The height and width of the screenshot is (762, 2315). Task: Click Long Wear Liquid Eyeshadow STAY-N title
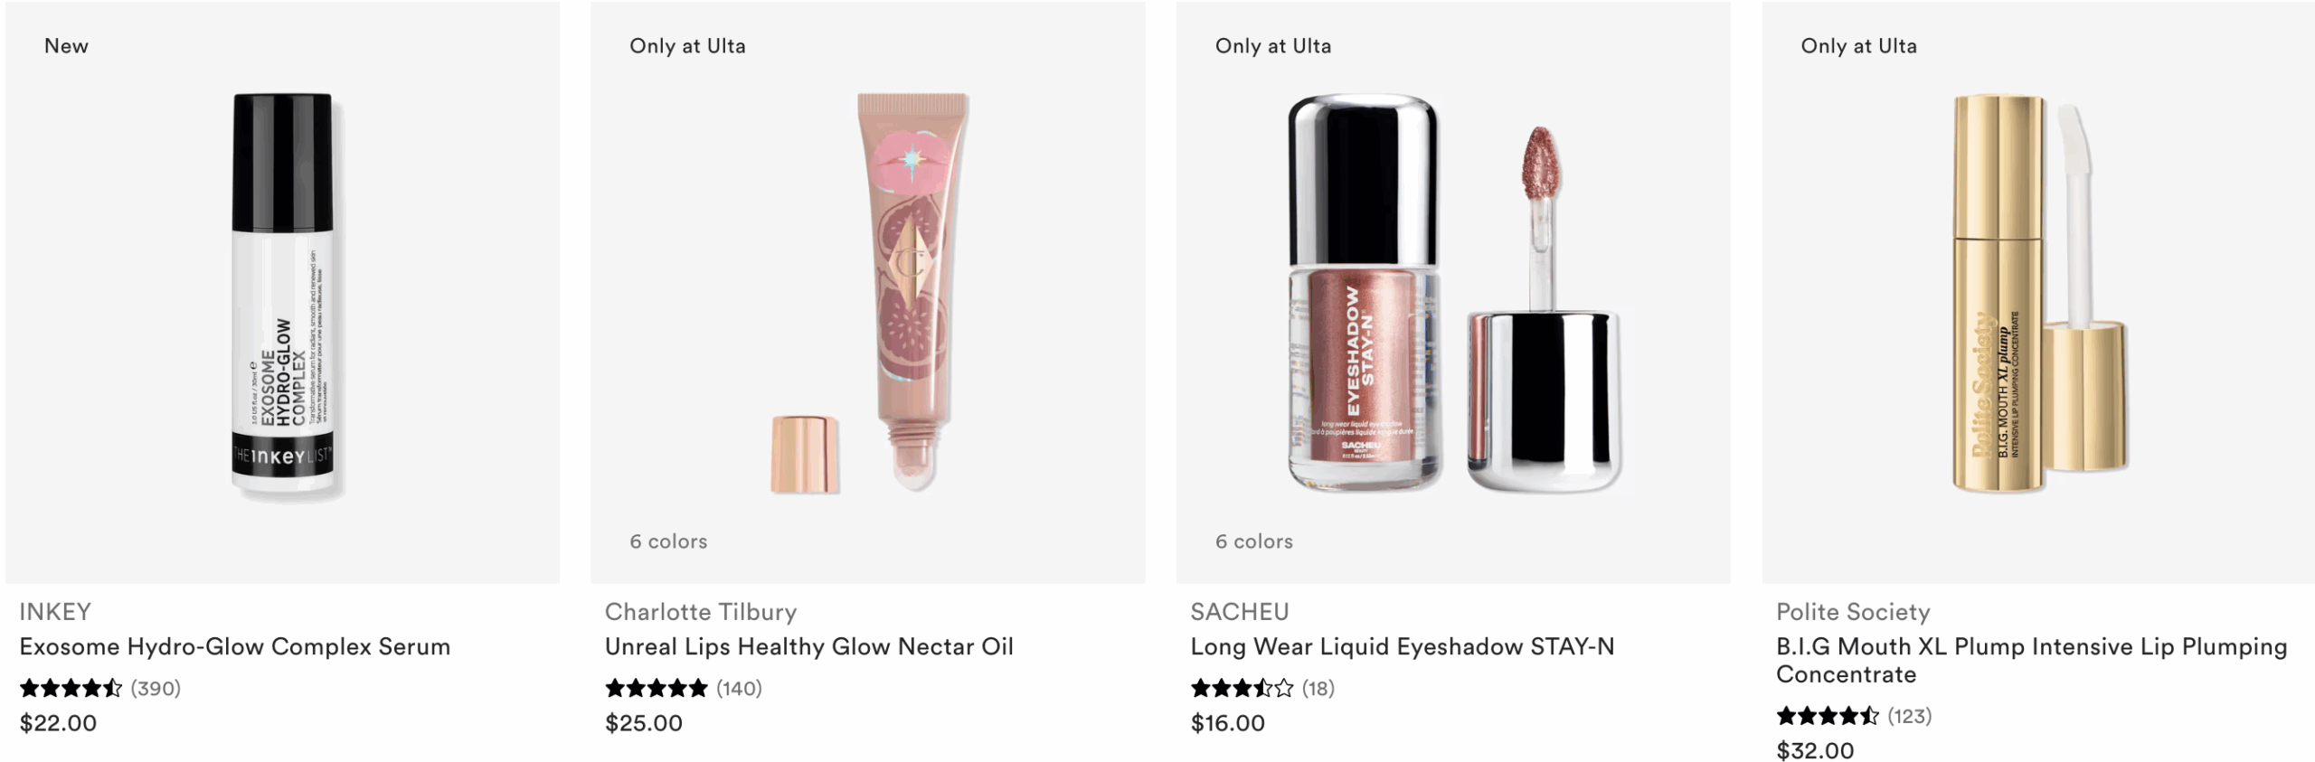[1403, 646]
